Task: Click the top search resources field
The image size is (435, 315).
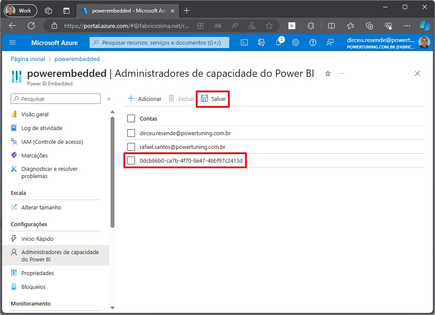Action: click(159, 42)
